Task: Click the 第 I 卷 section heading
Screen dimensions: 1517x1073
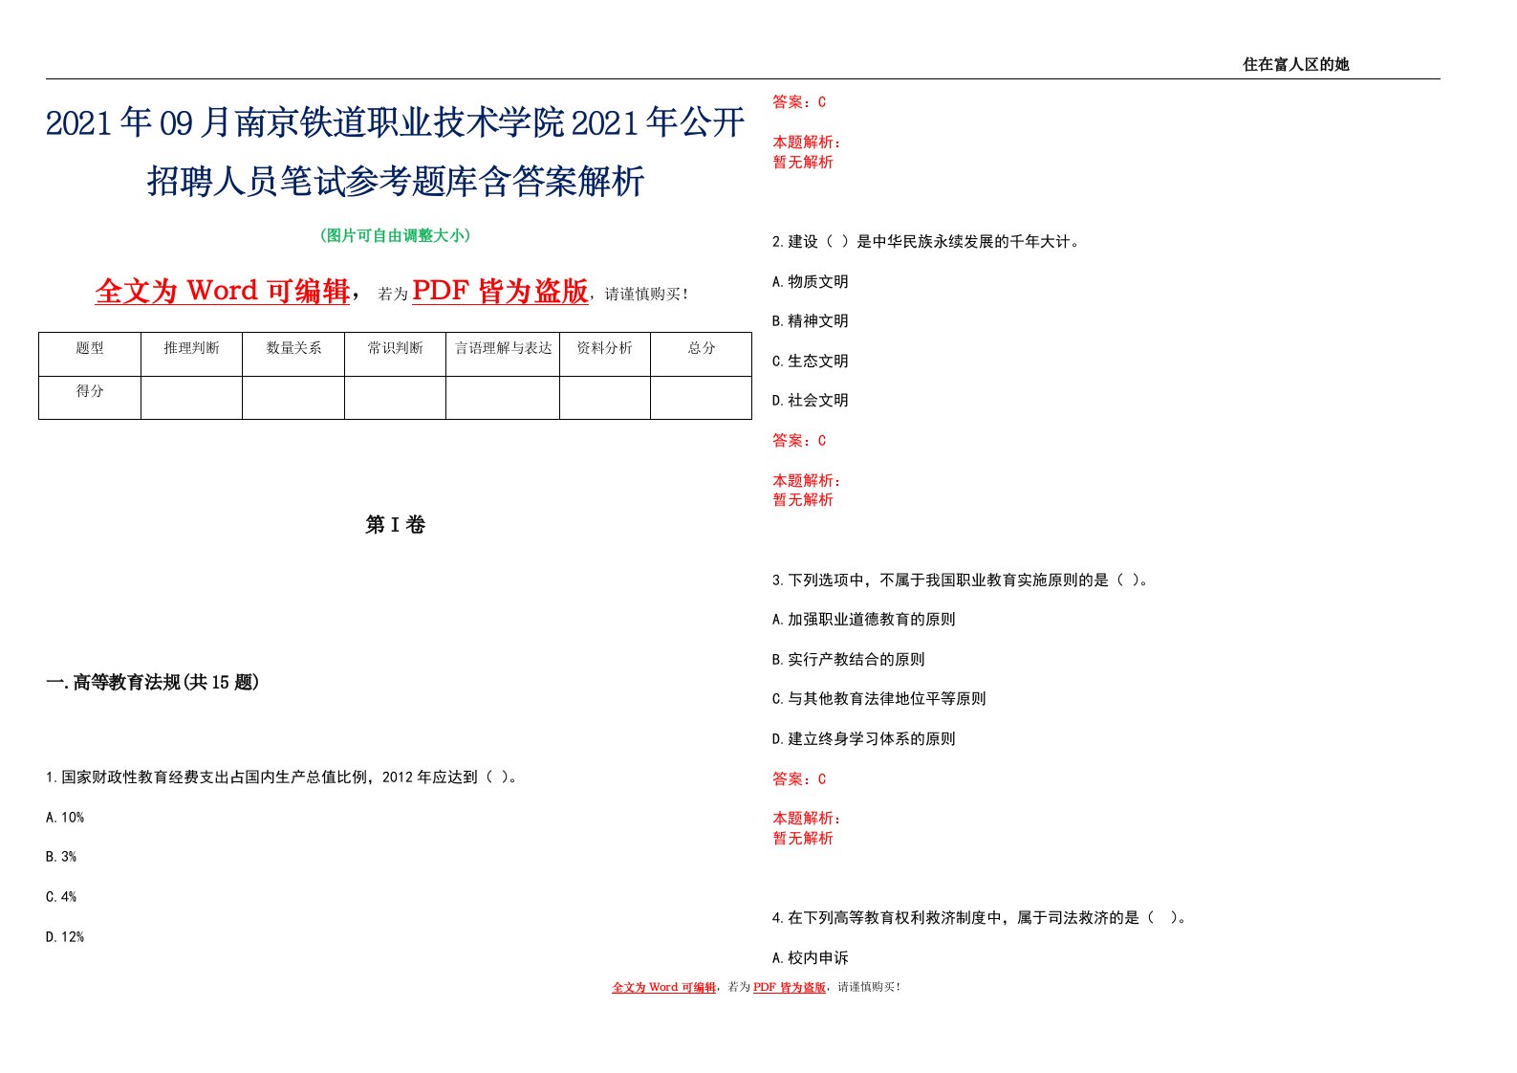Action: [395, 524]
